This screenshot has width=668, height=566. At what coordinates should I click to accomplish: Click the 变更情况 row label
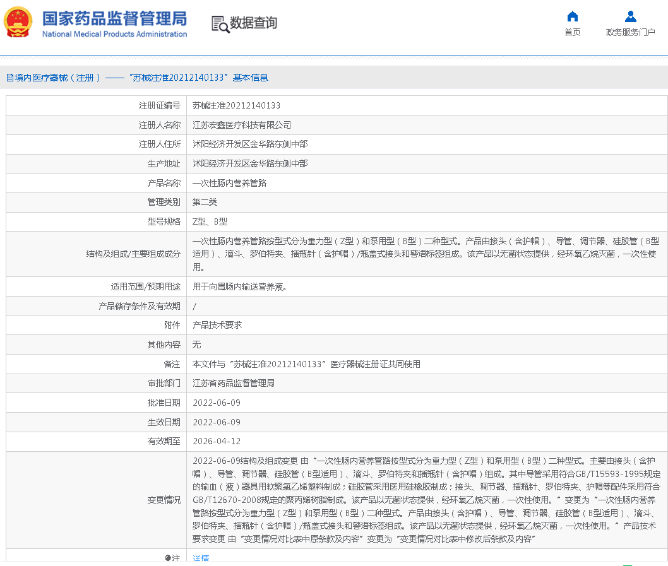(x=164, y=500)
